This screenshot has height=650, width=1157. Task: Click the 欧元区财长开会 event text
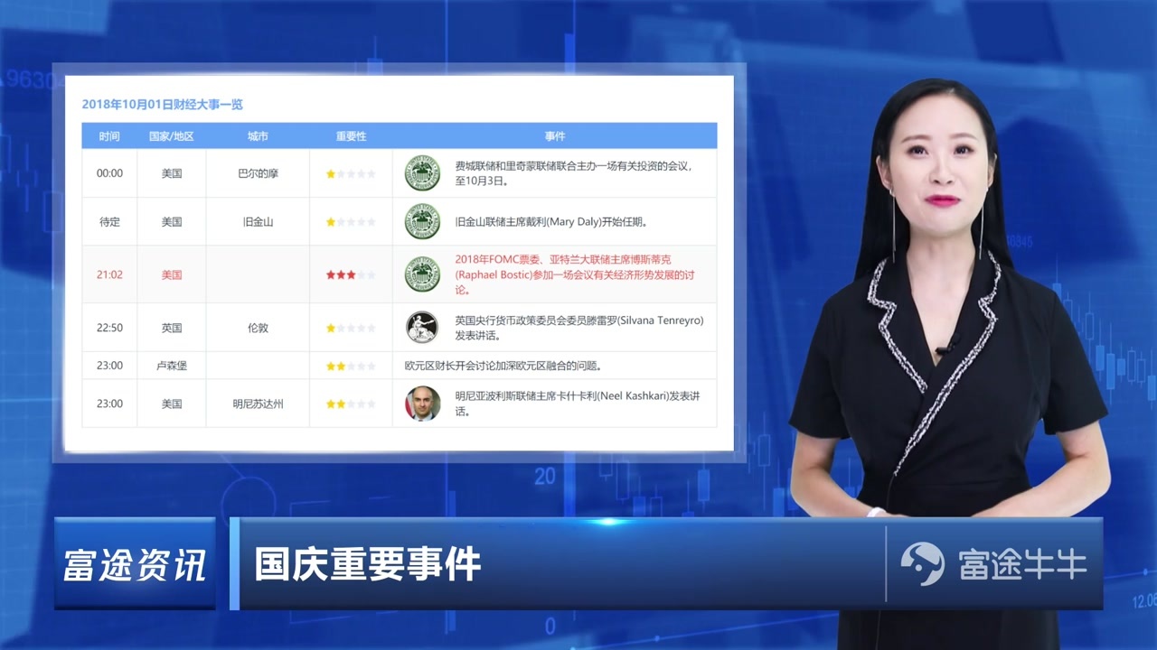coord(503,366)
